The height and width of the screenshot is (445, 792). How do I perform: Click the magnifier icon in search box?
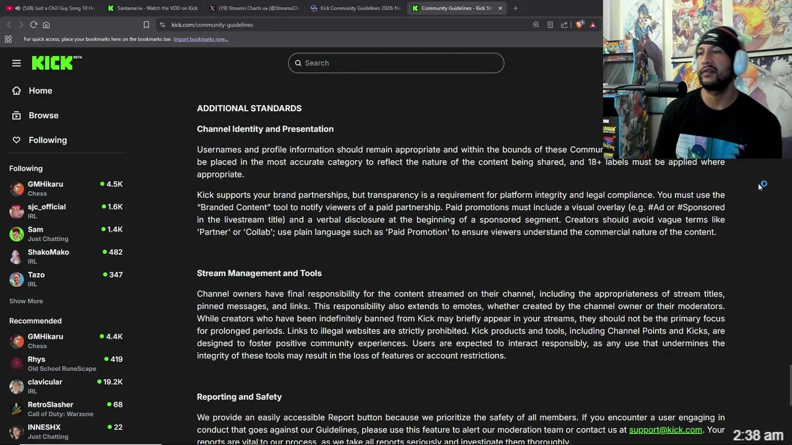click(298, 63)
